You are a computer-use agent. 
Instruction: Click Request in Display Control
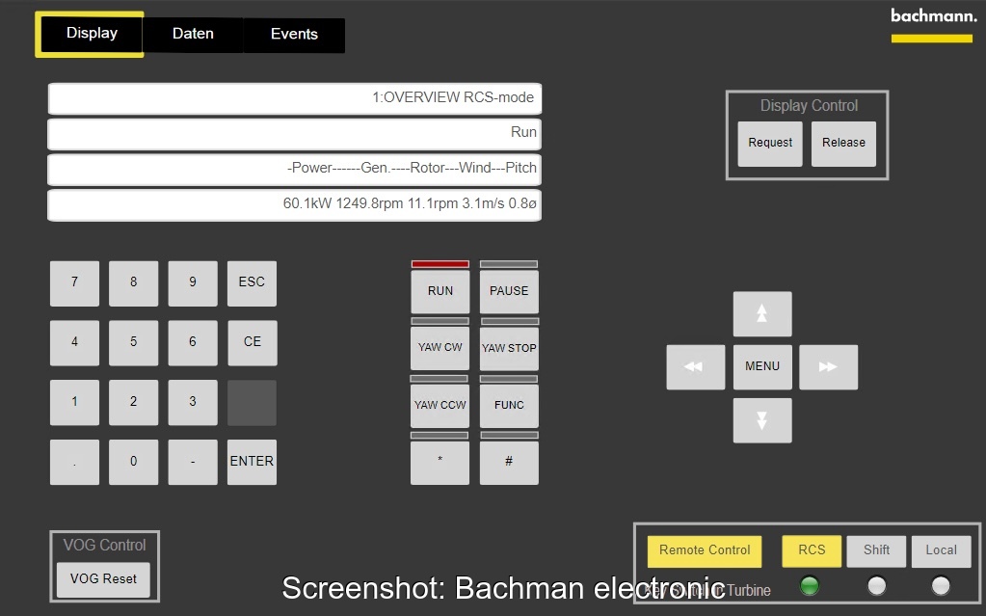click(770, 143)
